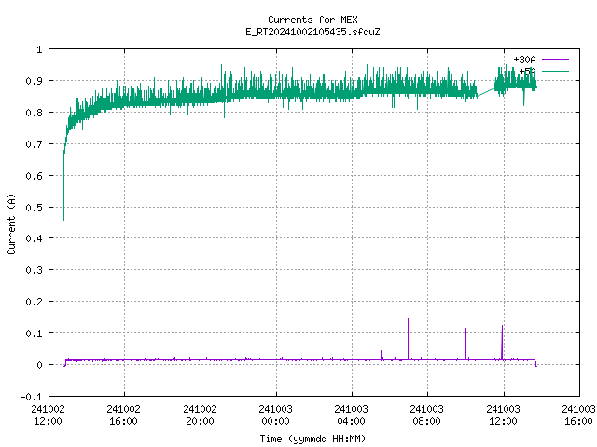597x447 pixels.
Task: Click the y-axis tick label "0.5"
Action: [34, 208]
